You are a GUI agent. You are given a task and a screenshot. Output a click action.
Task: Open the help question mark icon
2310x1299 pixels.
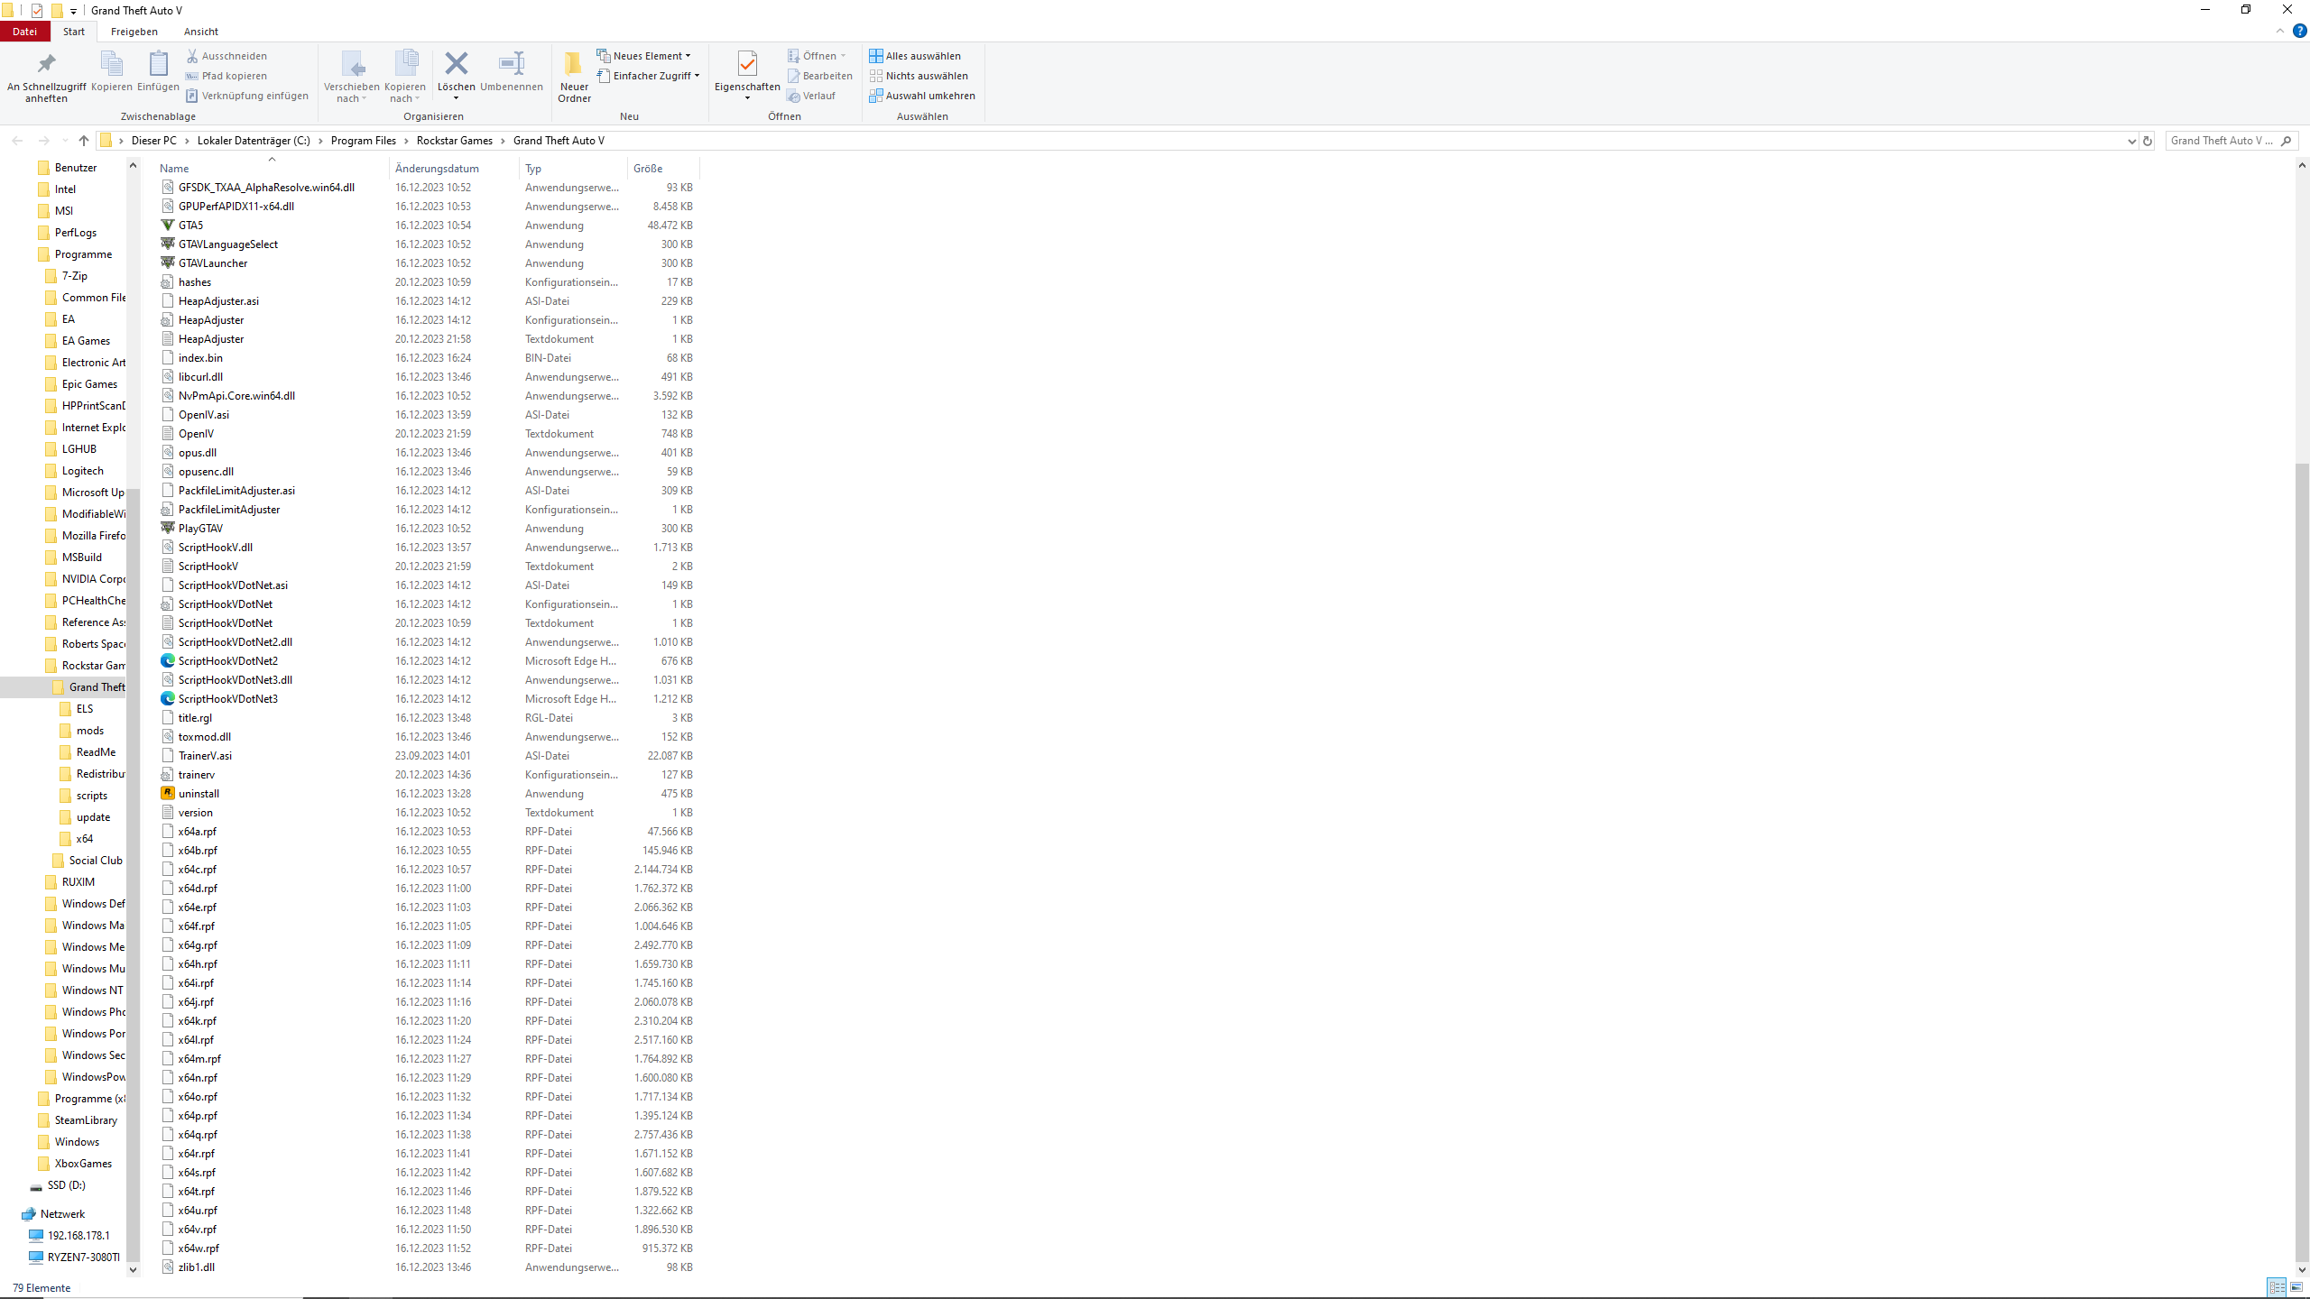pyautogui.click(x=2300, y=31)
